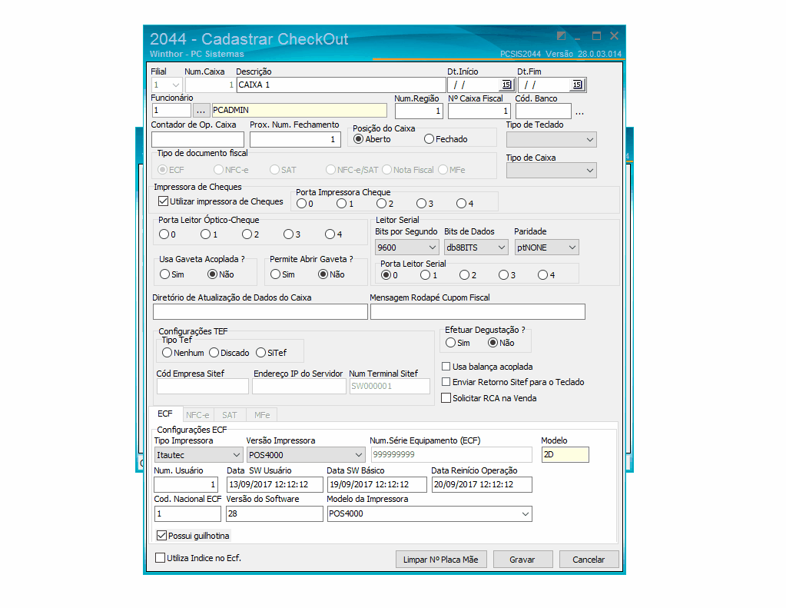Click the Num. Usuário field

coord(186,484)
